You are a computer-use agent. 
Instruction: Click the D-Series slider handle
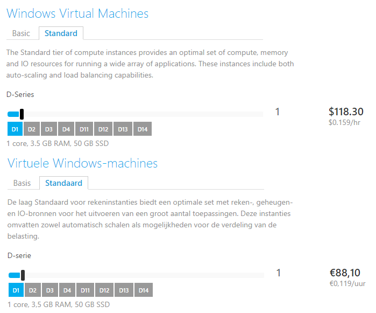(x=22, y=114)
